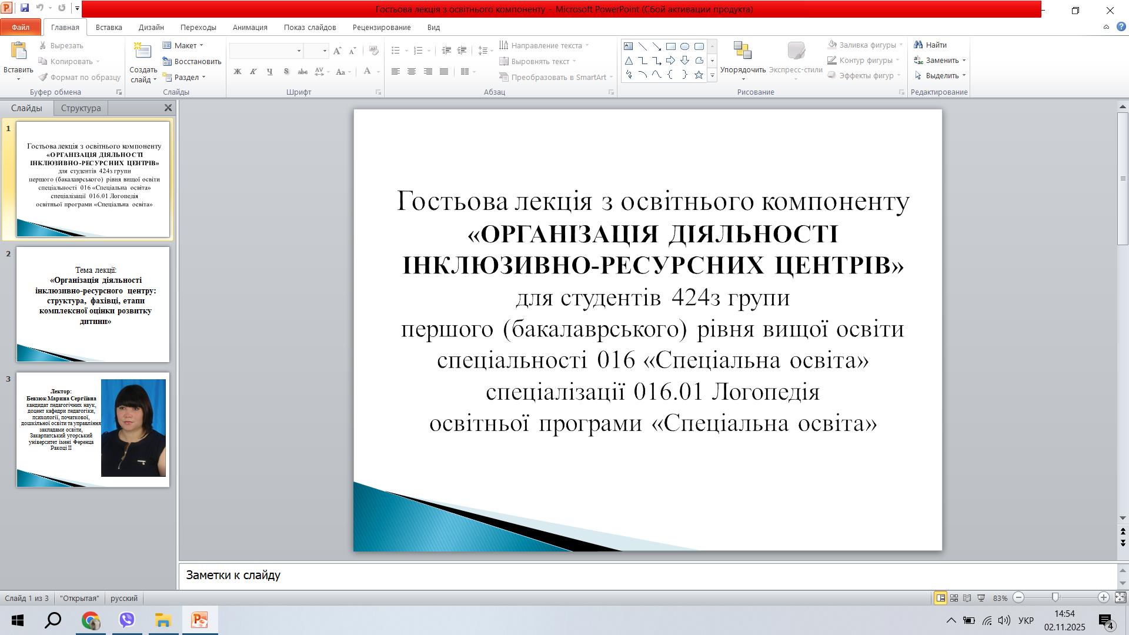
Task: Click the Italic formatting icon
Action: tap(253, 72)
